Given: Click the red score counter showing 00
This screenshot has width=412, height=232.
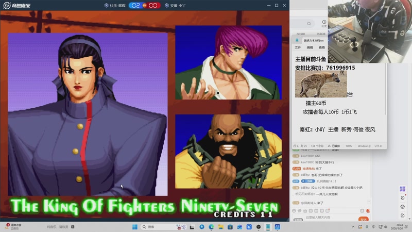Looking at the screenshot, I should click(153, 5).
